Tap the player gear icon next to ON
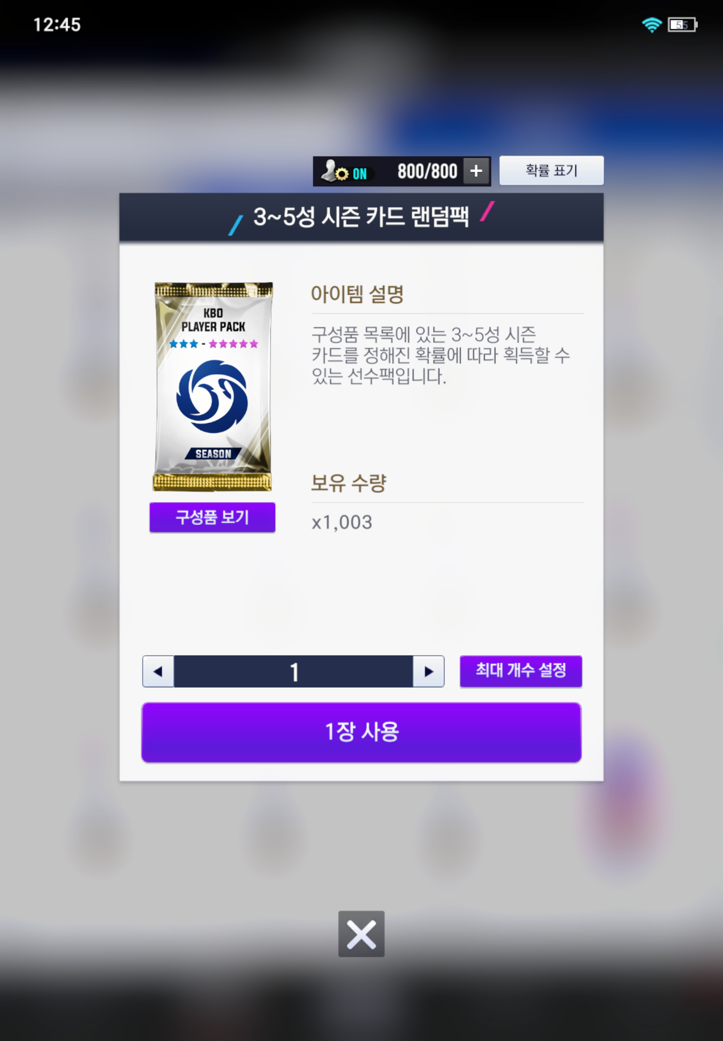Image resolution: width=723 pixels, height=1041 pixels. pos(335,171)
